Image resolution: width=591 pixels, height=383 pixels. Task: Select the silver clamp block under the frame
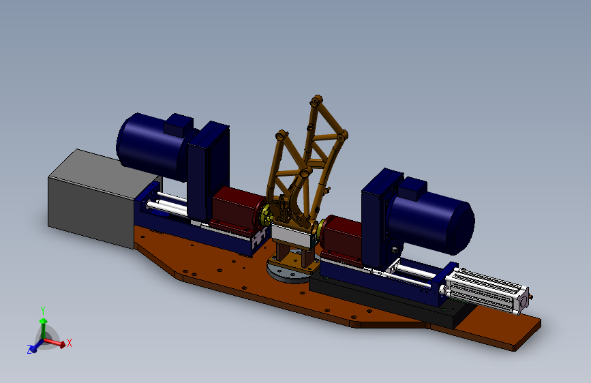(x=292, y=236)
